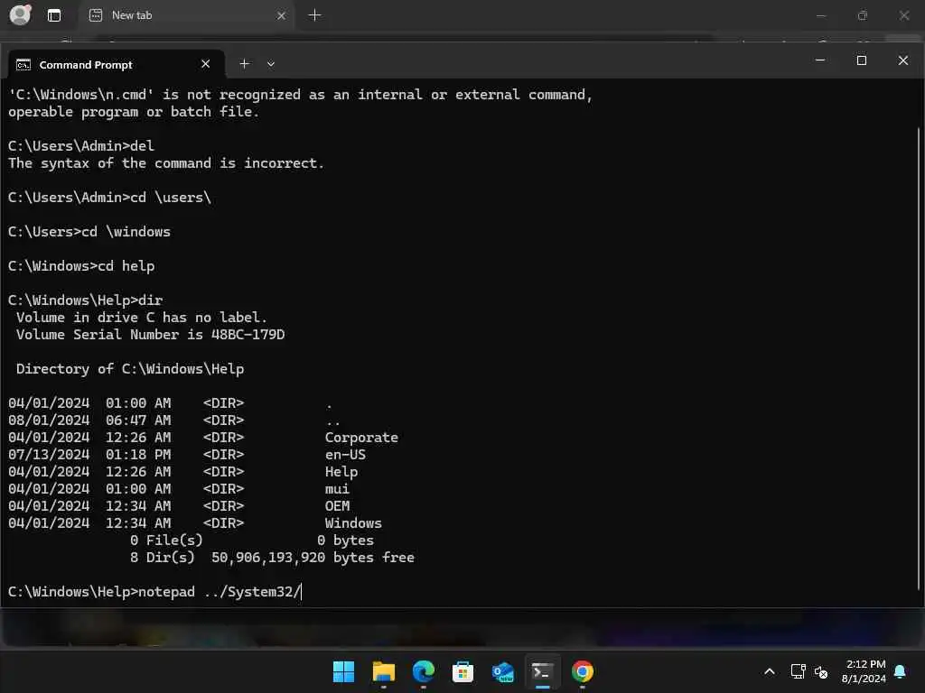
Task: Click the '07/13/2024' date entry
Action: 49,455
